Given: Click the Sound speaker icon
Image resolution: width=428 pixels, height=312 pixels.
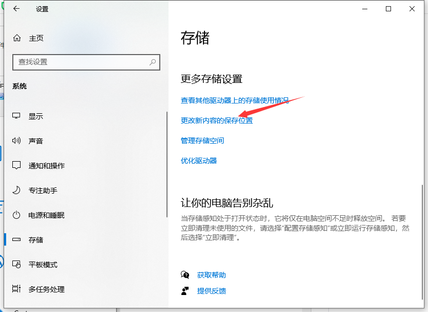Looking at the screenshot, I should tap(16, 141).
